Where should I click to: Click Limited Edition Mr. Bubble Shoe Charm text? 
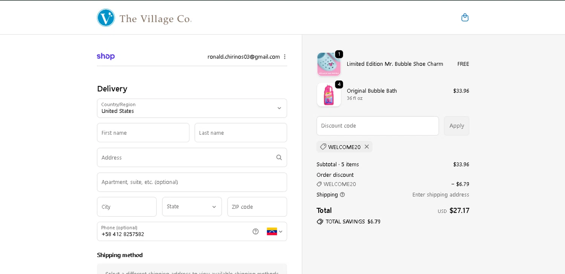point(395,64)
